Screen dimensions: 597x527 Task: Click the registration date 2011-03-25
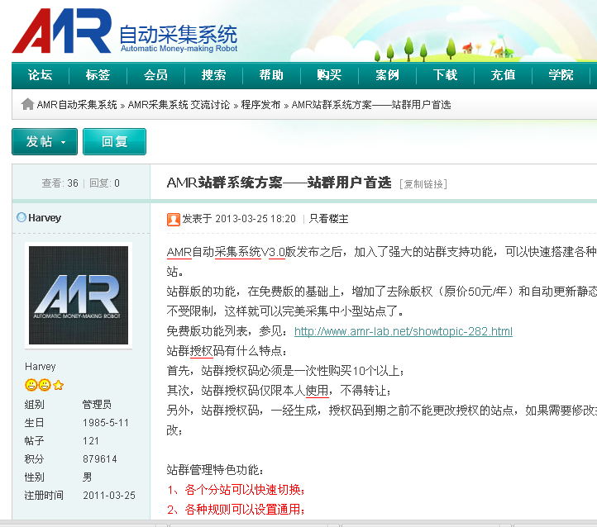pyautogui.click(x=109, y=496)
